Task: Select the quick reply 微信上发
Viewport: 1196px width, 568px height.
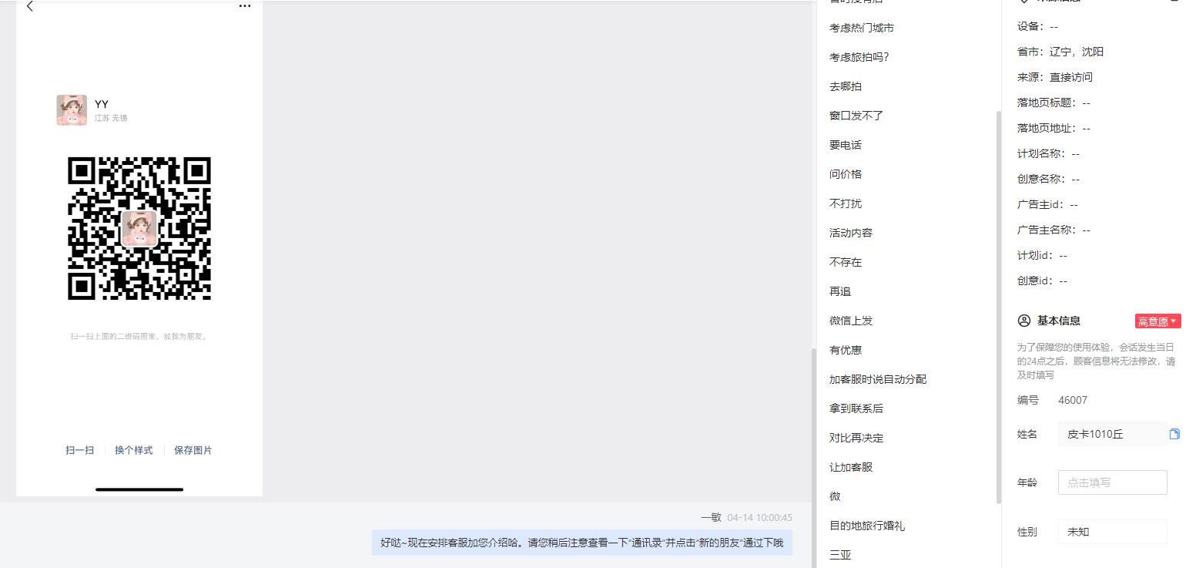Action: tap(851, 321)
